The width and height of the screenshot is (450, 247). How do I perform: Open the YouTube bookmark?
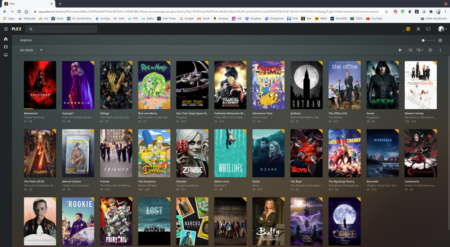tap(374, 18)
